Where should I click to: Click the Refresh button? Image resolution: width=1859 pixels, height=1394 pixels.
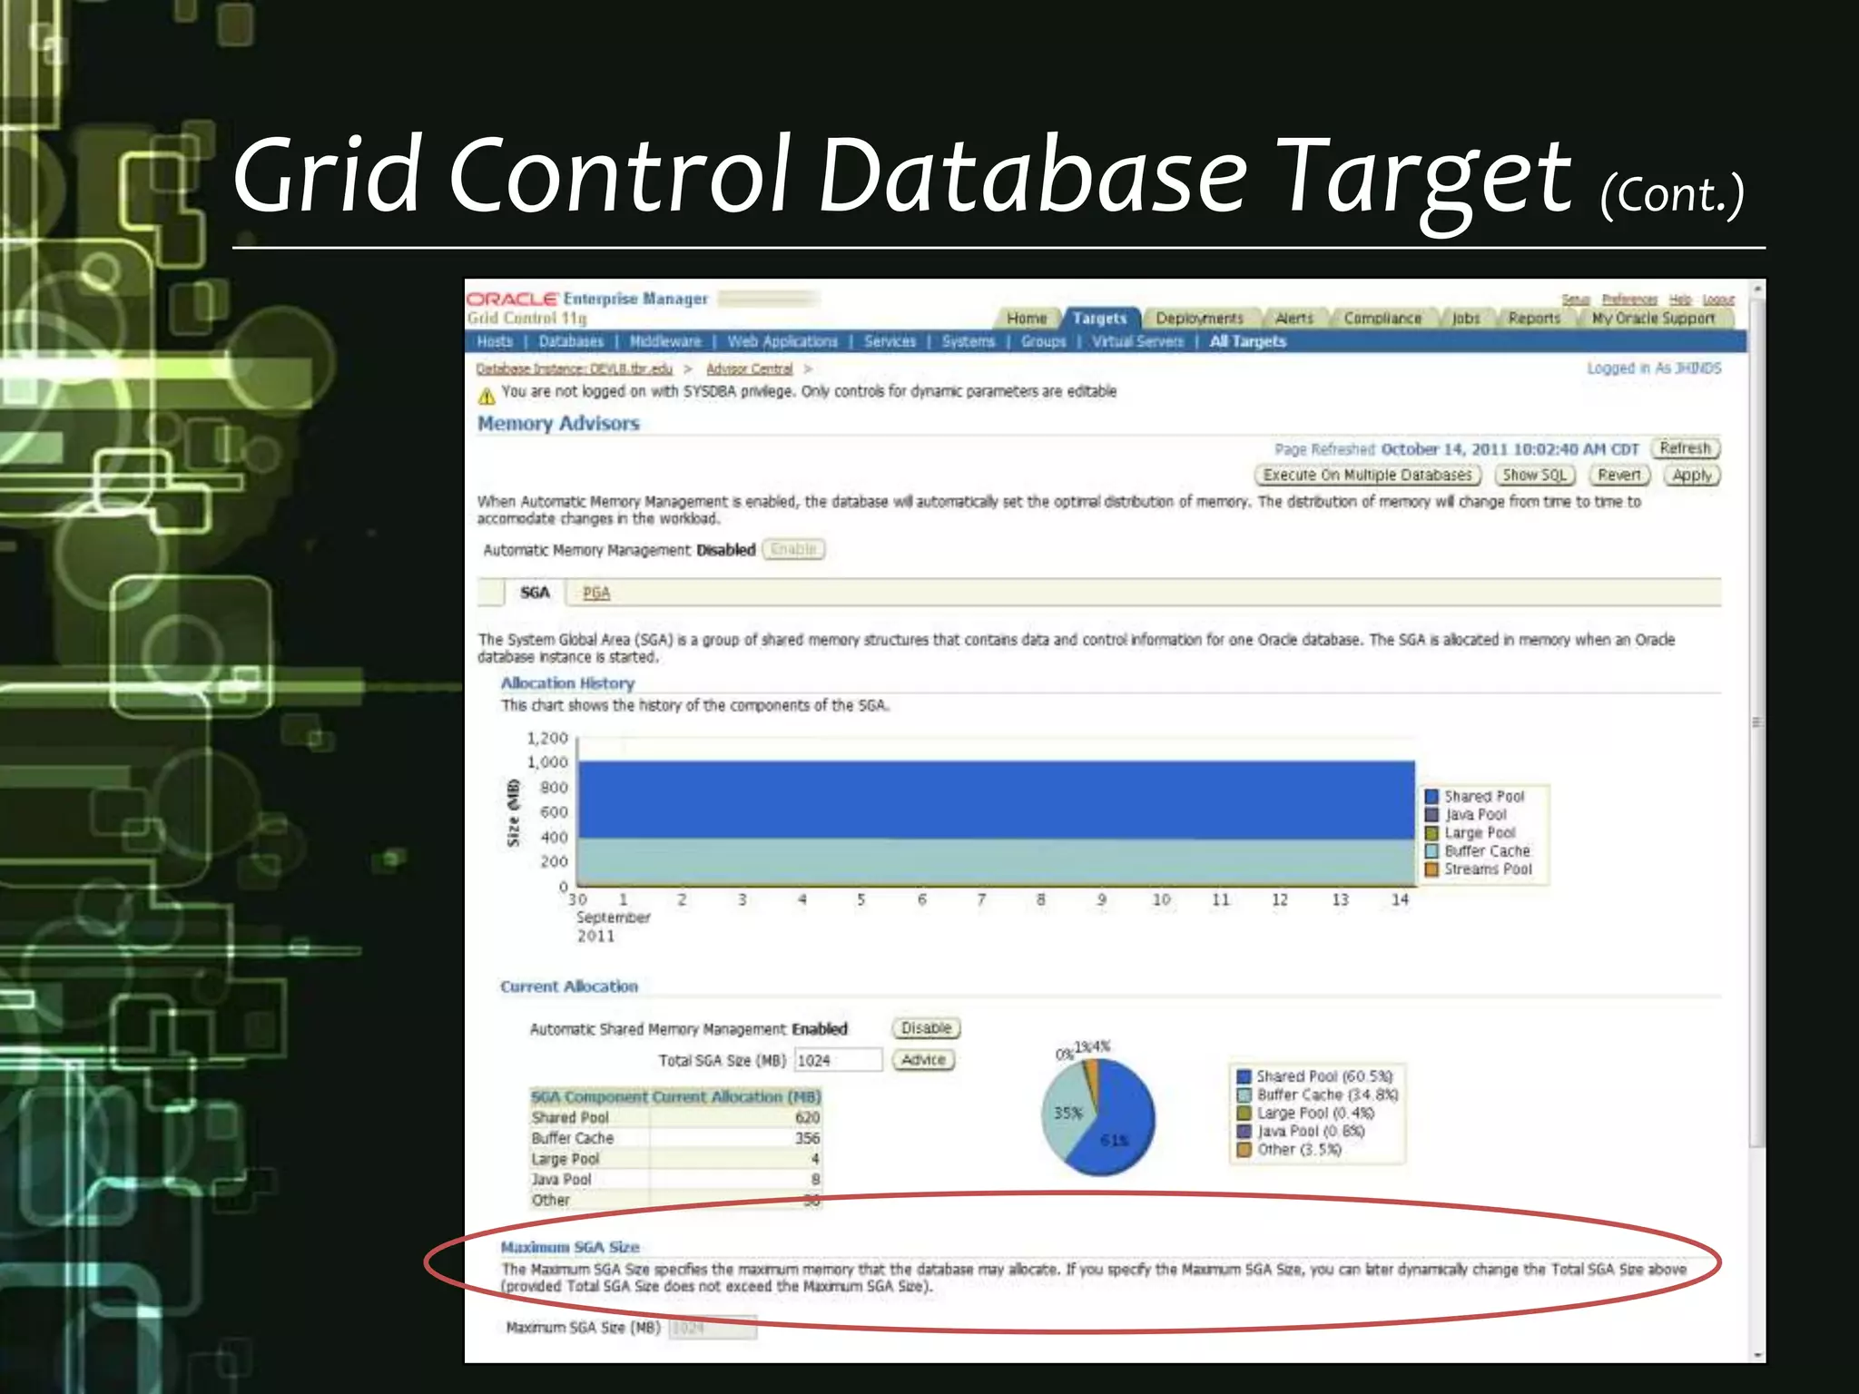click(x=1685, y=448)
